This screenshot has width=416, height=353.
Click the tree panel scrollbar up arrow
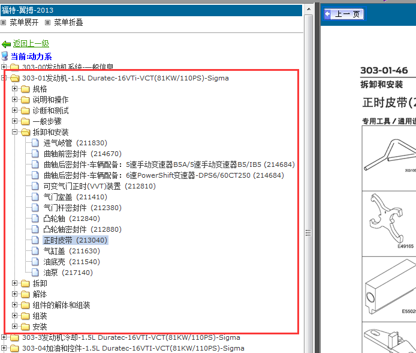[309, 9]
